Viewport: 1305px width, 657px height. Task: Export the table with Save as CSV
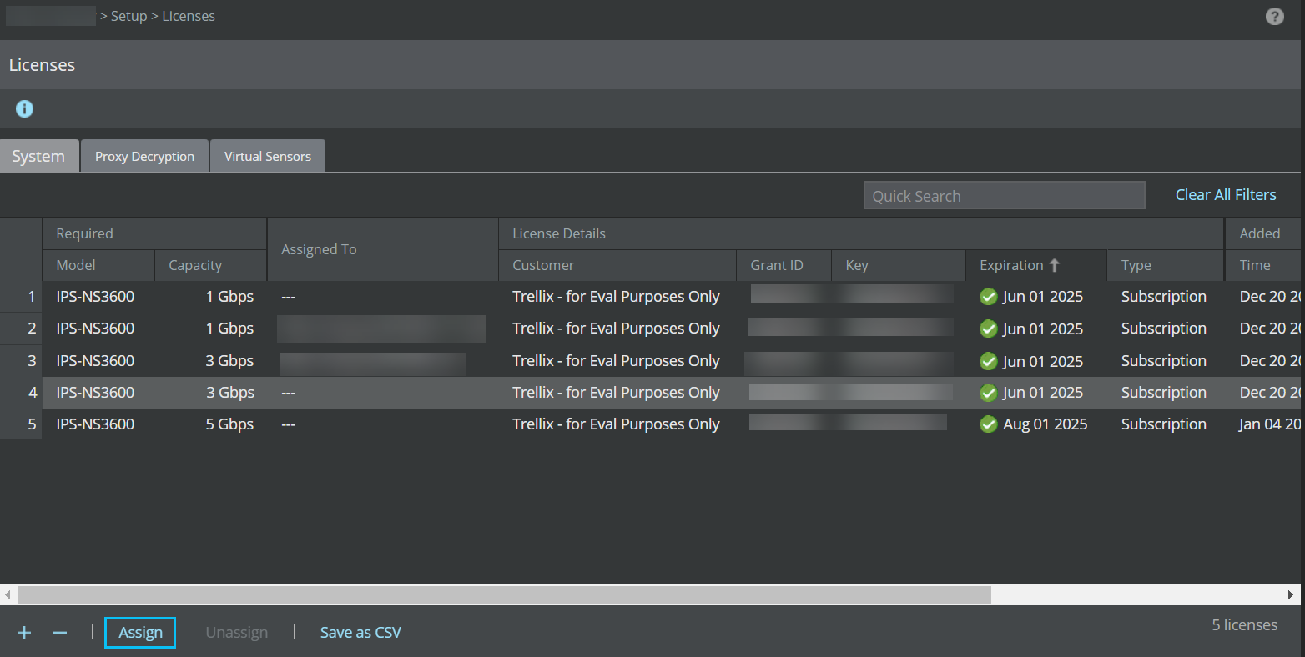tap(360, 633)
